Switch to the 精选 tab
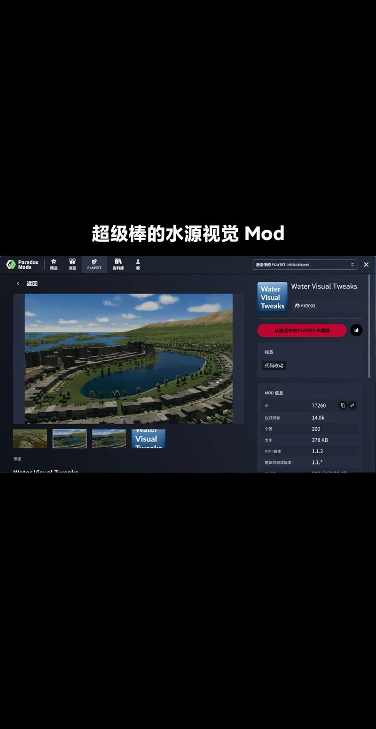 pos(54,264)
